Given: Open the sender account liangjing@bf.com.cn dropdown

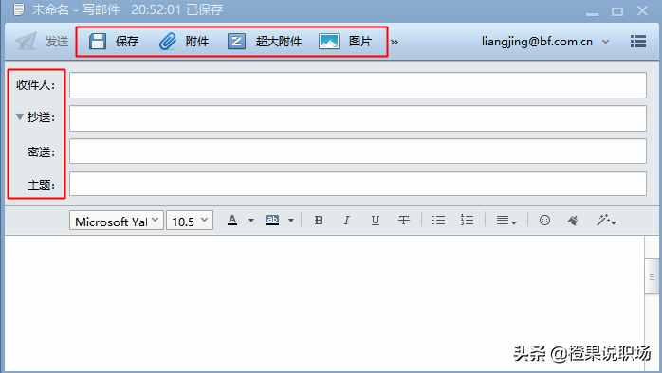Looking at the screenshot, I should pos(605,42).
